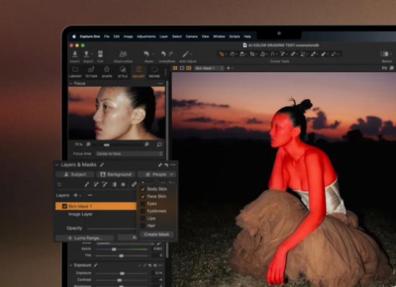Enable the Eyes mask checkbox
Screen dimensions: 396x287
[x=143, y=204]
